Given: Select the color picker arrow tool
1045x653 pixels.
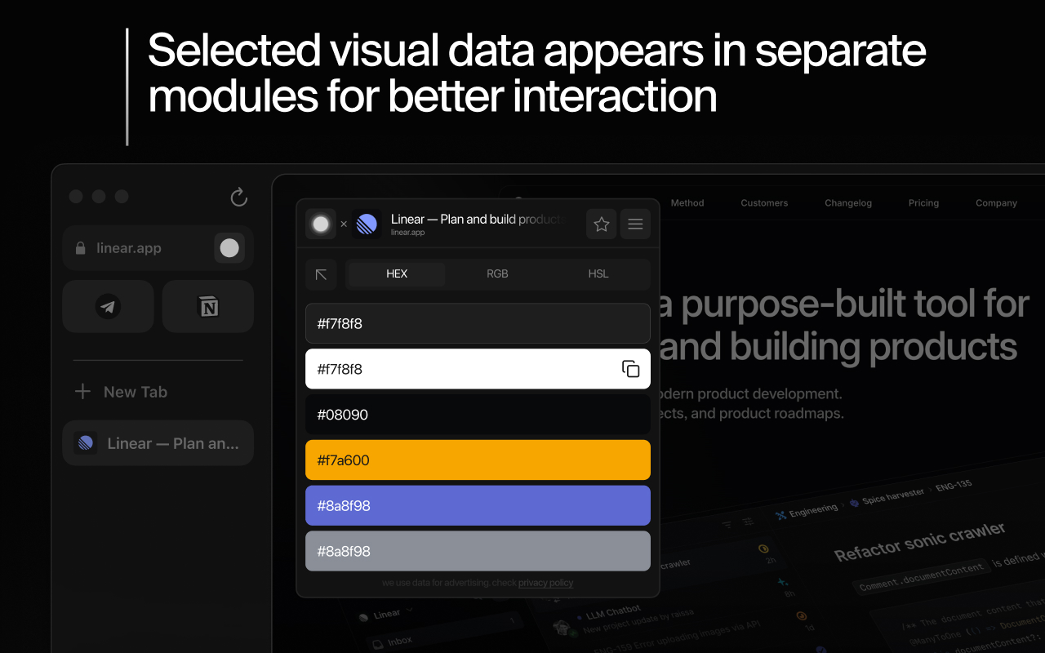Looking at the screenshot, I should (x=321, y=274).
